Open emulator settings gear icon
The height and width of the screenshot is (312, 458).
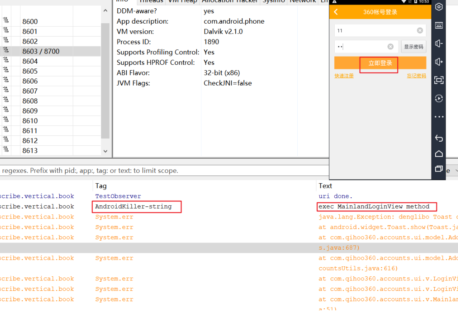(x=439, y=7)
